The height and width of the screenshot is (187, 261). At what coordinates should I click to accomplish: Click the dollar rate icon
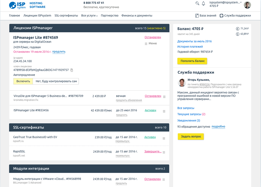[238, 34]
